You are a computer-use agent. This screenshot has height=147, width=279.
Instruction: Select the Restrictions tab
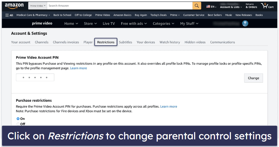[106, 42]
